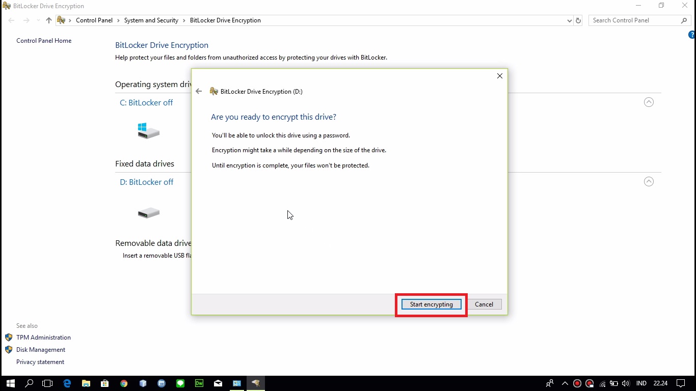Click the BitLocker keys icon in the dialog title
The width and height of the screenshot is (696, 391).
[x=214, y=92]
